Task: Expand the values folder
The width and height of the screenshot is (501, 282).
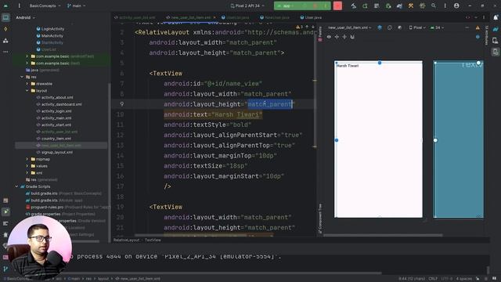Action: point(27,166)
